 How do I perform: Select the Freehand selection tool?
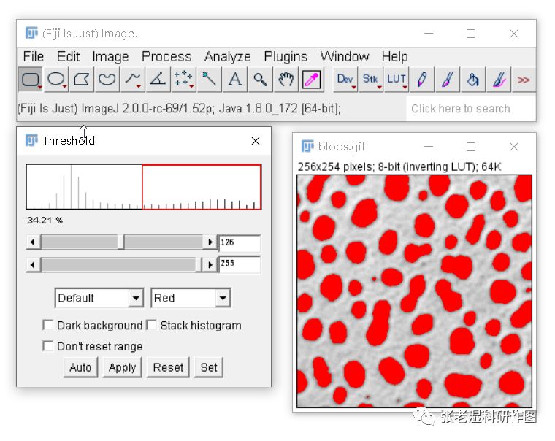(x=107, y=80)
